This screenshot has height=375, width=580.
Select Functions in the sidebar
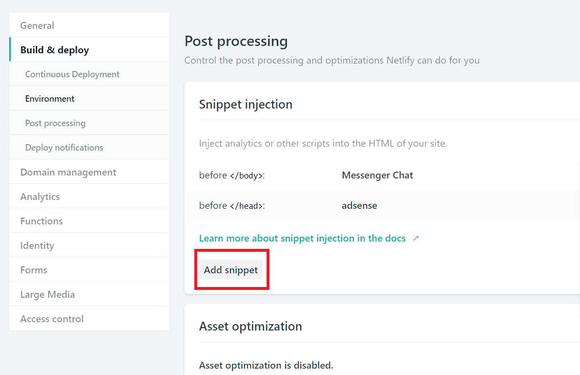click(41, 221)
